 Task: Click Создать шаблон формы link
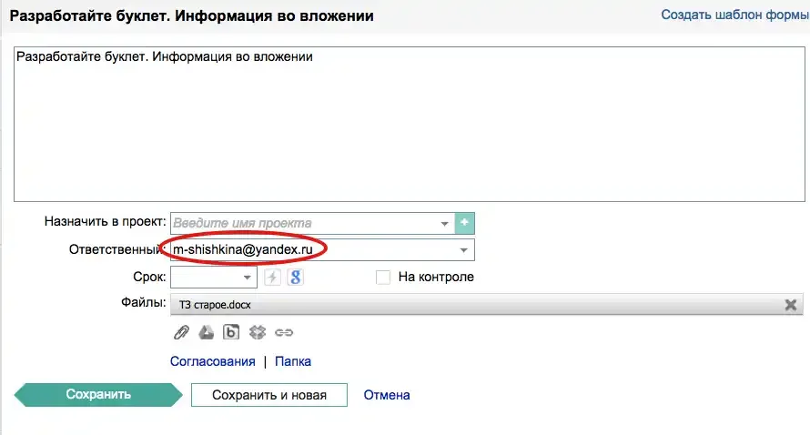coord(735,15)
